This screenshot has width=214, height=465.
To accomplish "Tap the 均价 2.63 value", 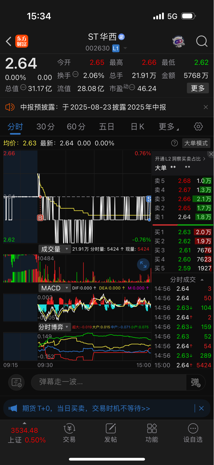I will point(30,143).
